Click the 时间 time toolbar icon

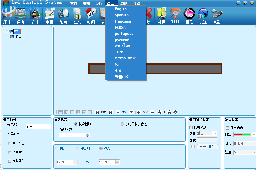click(91, 15)
